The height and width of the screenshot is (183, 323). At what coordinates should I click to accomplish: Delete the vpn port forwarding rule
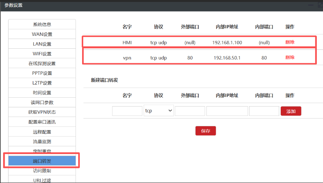pyautogui.click(x=290, y=57)
